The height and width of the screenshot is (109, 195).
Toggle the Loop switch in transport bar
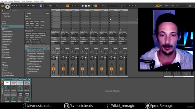pos(122,6)
